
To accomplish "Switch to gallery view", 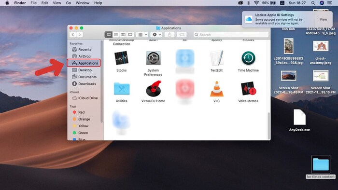I will point(130,34).
